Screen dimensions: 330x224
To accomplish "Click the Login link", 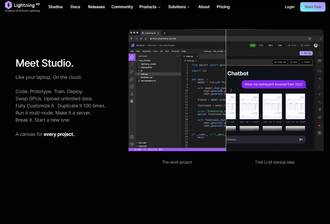I will pos(290,7).
